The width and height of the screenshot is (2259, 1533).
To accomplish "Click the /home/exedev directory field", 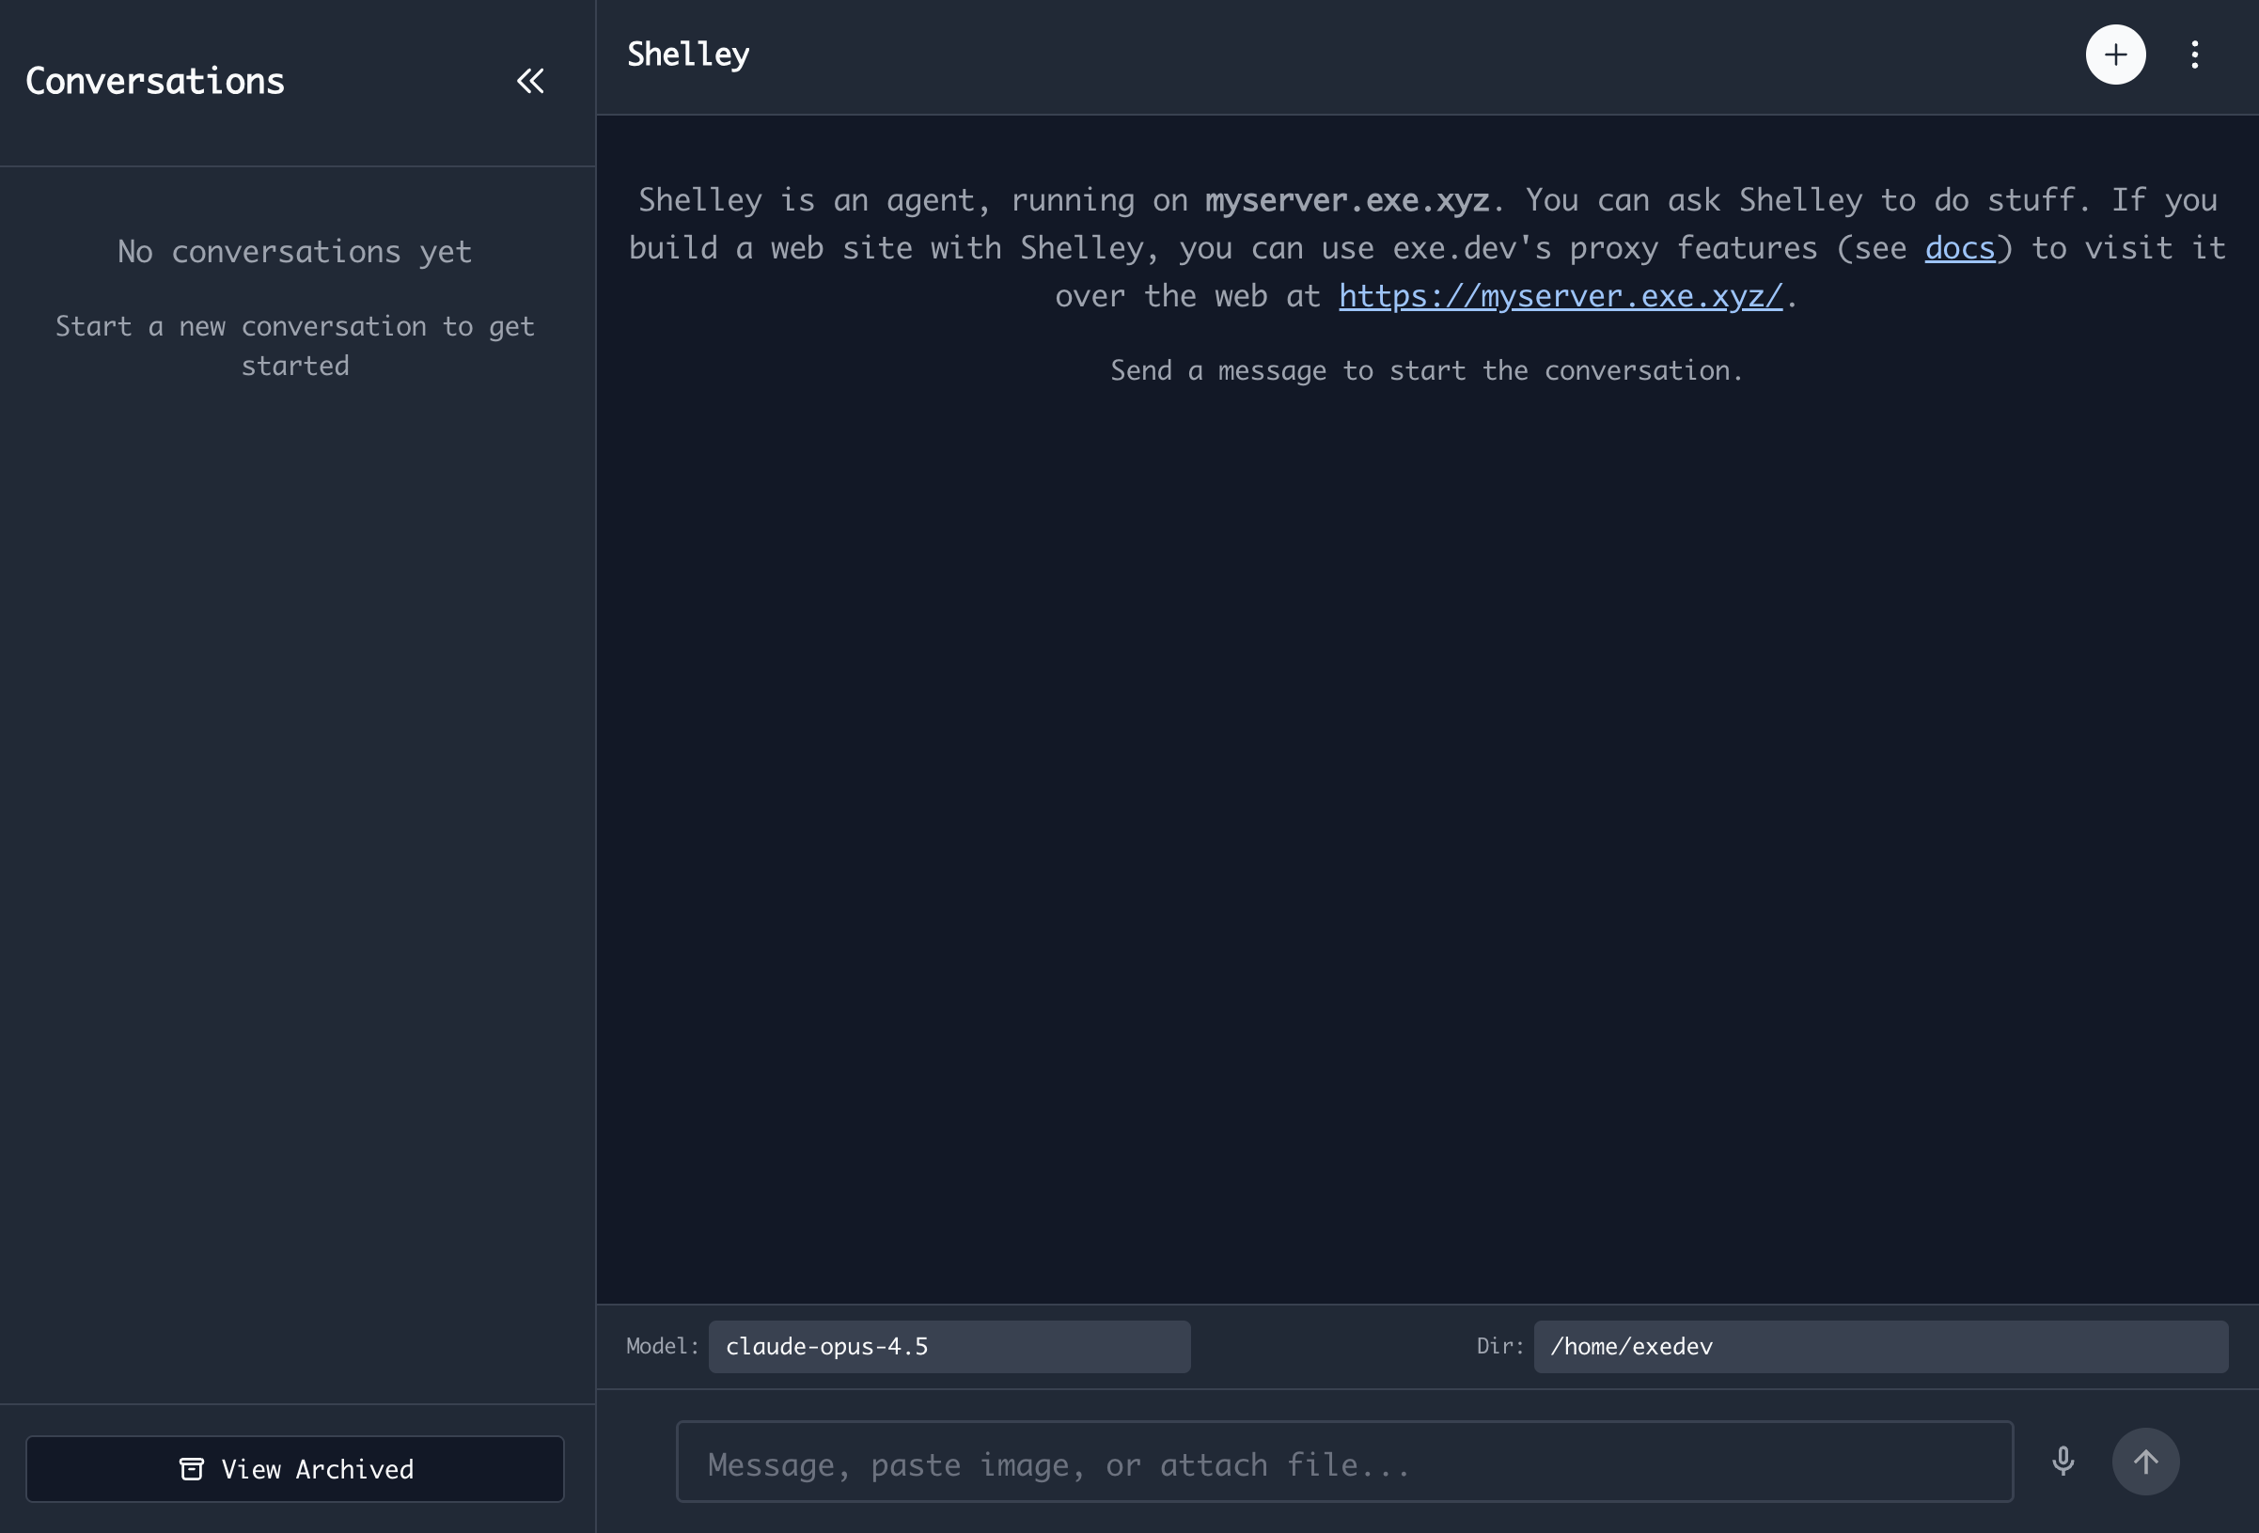I will coord(1880,1346).
